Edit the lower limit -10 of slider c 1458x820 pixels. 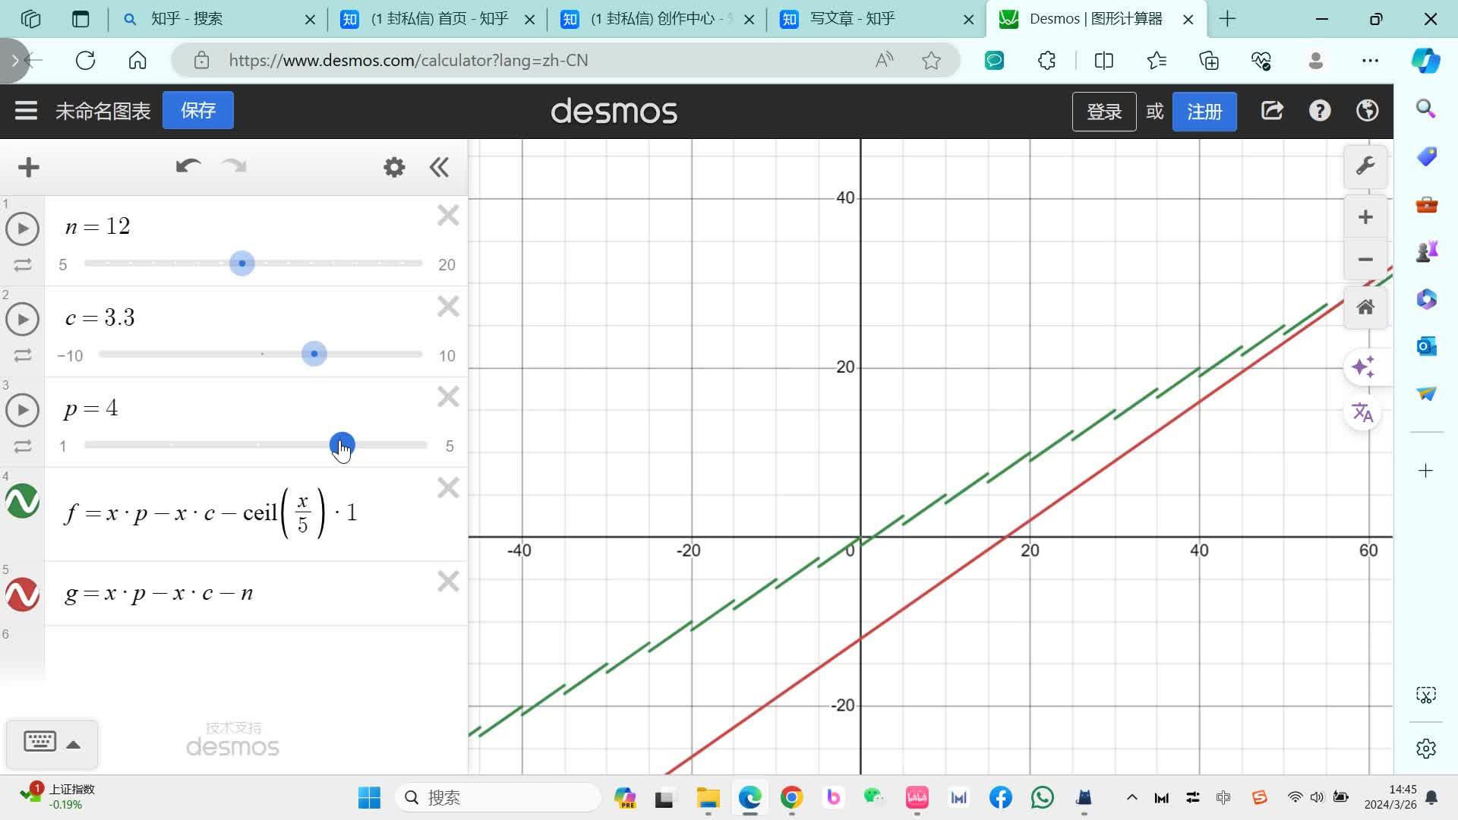[70, 356]
